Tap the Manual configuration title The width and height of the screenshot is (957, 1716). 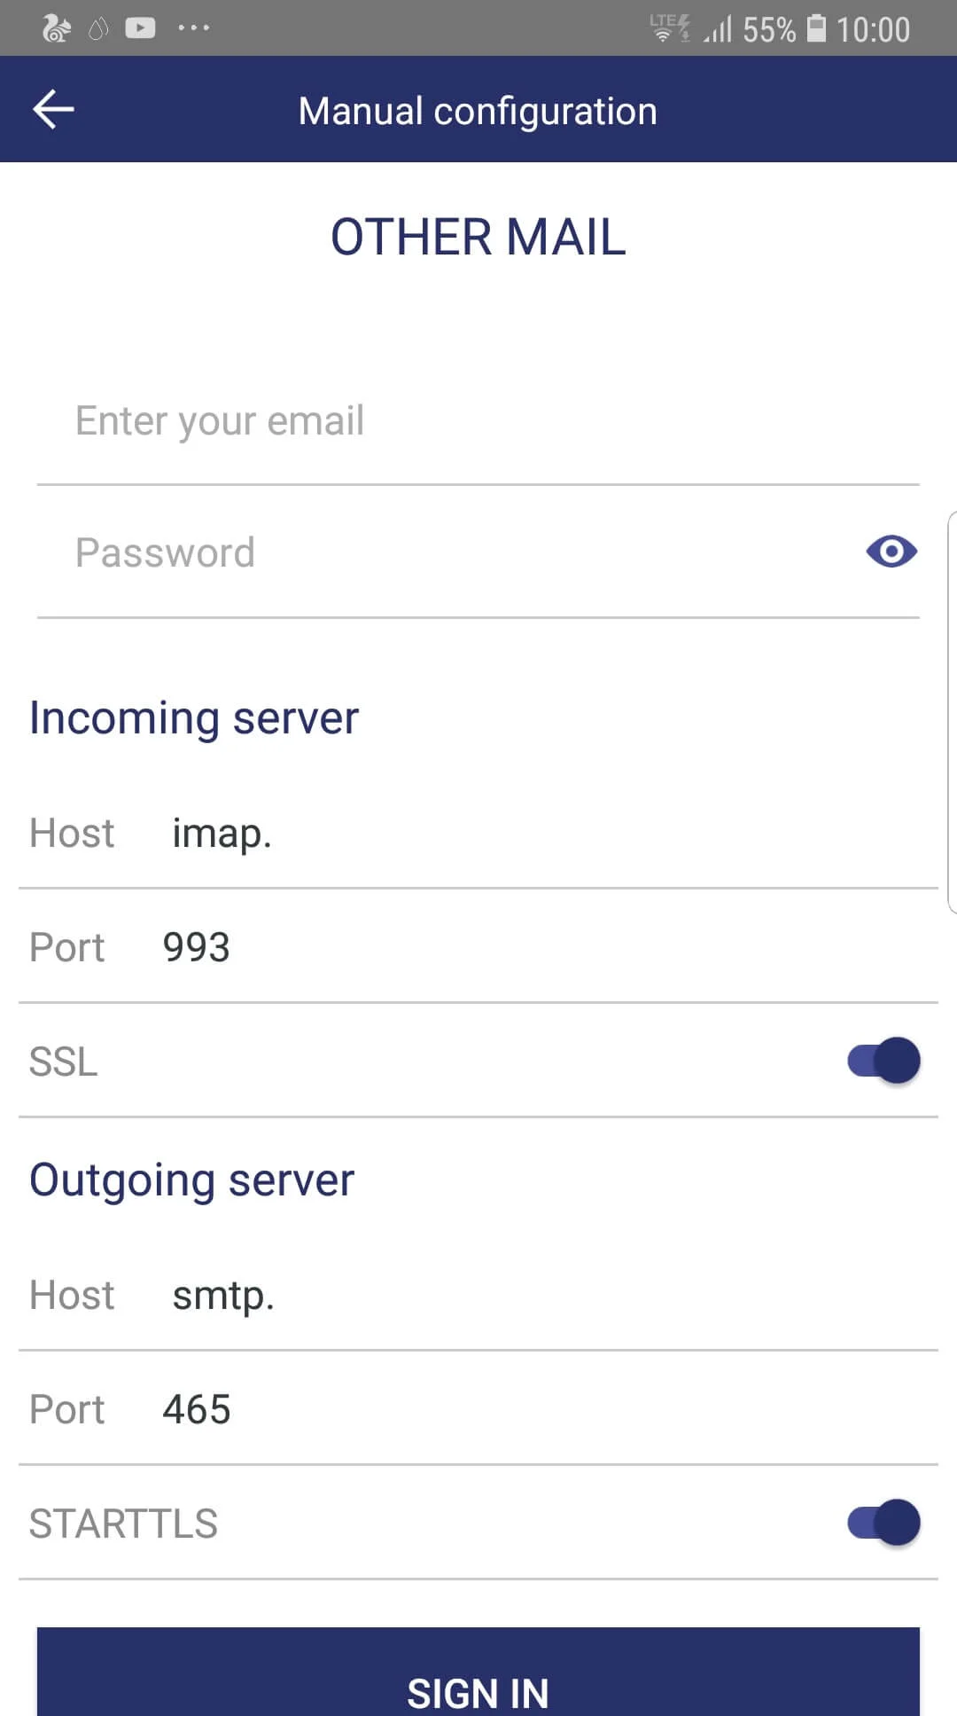[478, 112]
